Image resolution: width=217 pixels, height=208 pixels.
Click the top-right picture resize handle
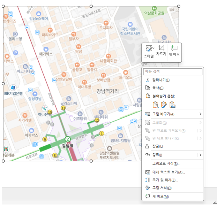179,6
